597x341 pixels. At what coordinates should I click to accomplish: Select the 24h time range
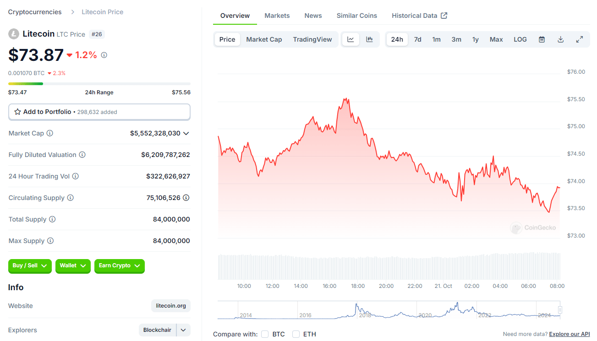(397, 39)
